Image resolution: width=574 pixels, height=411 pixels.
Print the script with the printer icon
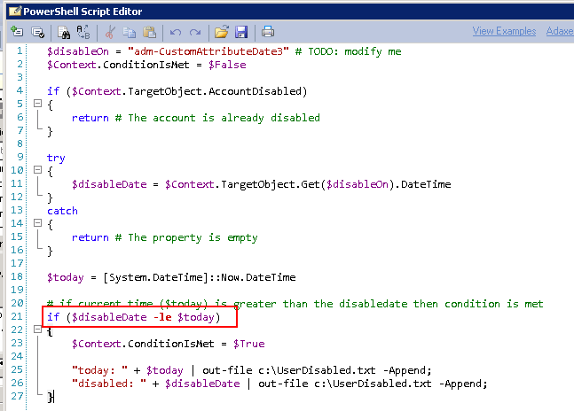(x=268, y=32)
